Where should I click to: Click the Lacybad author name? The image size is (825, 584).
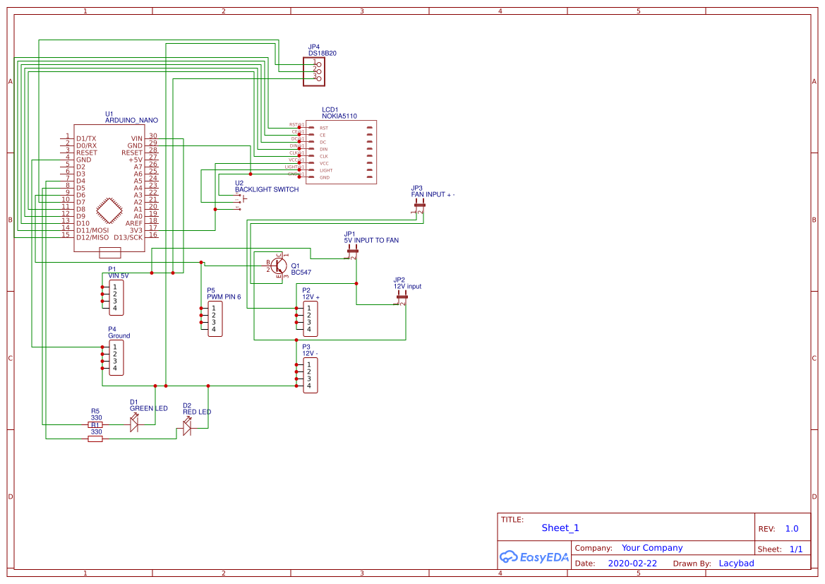[x=737, y=563]
